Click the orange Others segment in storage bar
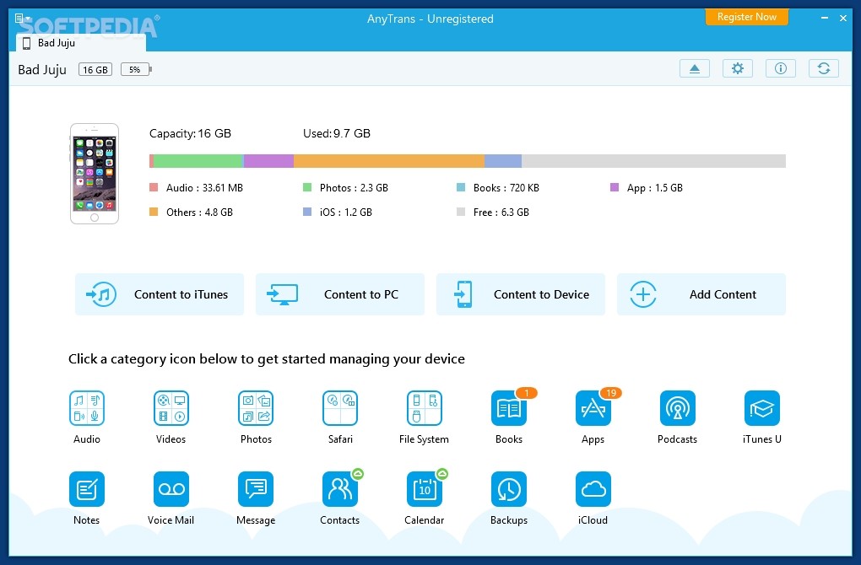This screenshot has width=861, height=565. (x=388, y=161)
